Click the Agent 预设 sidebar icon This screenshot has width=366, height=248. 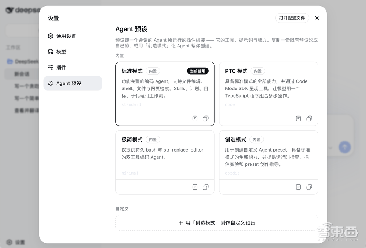point(51,83)
